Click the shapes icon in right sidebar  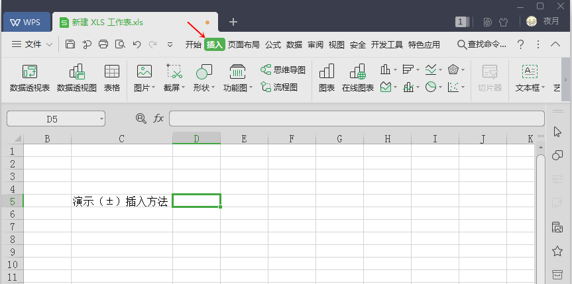tap(557, 156)
